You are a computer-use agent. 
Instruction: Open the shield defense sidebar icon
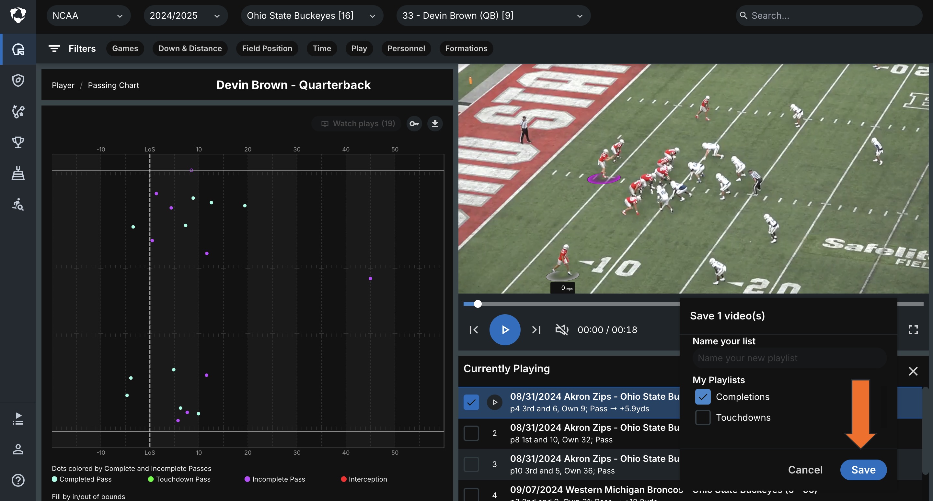18,80
